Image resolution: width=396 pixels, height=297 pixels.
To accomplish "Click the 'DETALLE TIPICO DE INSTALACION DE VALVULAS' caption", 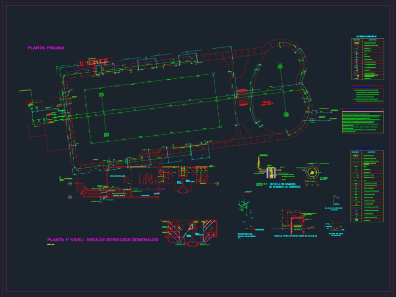I will 296,236.
